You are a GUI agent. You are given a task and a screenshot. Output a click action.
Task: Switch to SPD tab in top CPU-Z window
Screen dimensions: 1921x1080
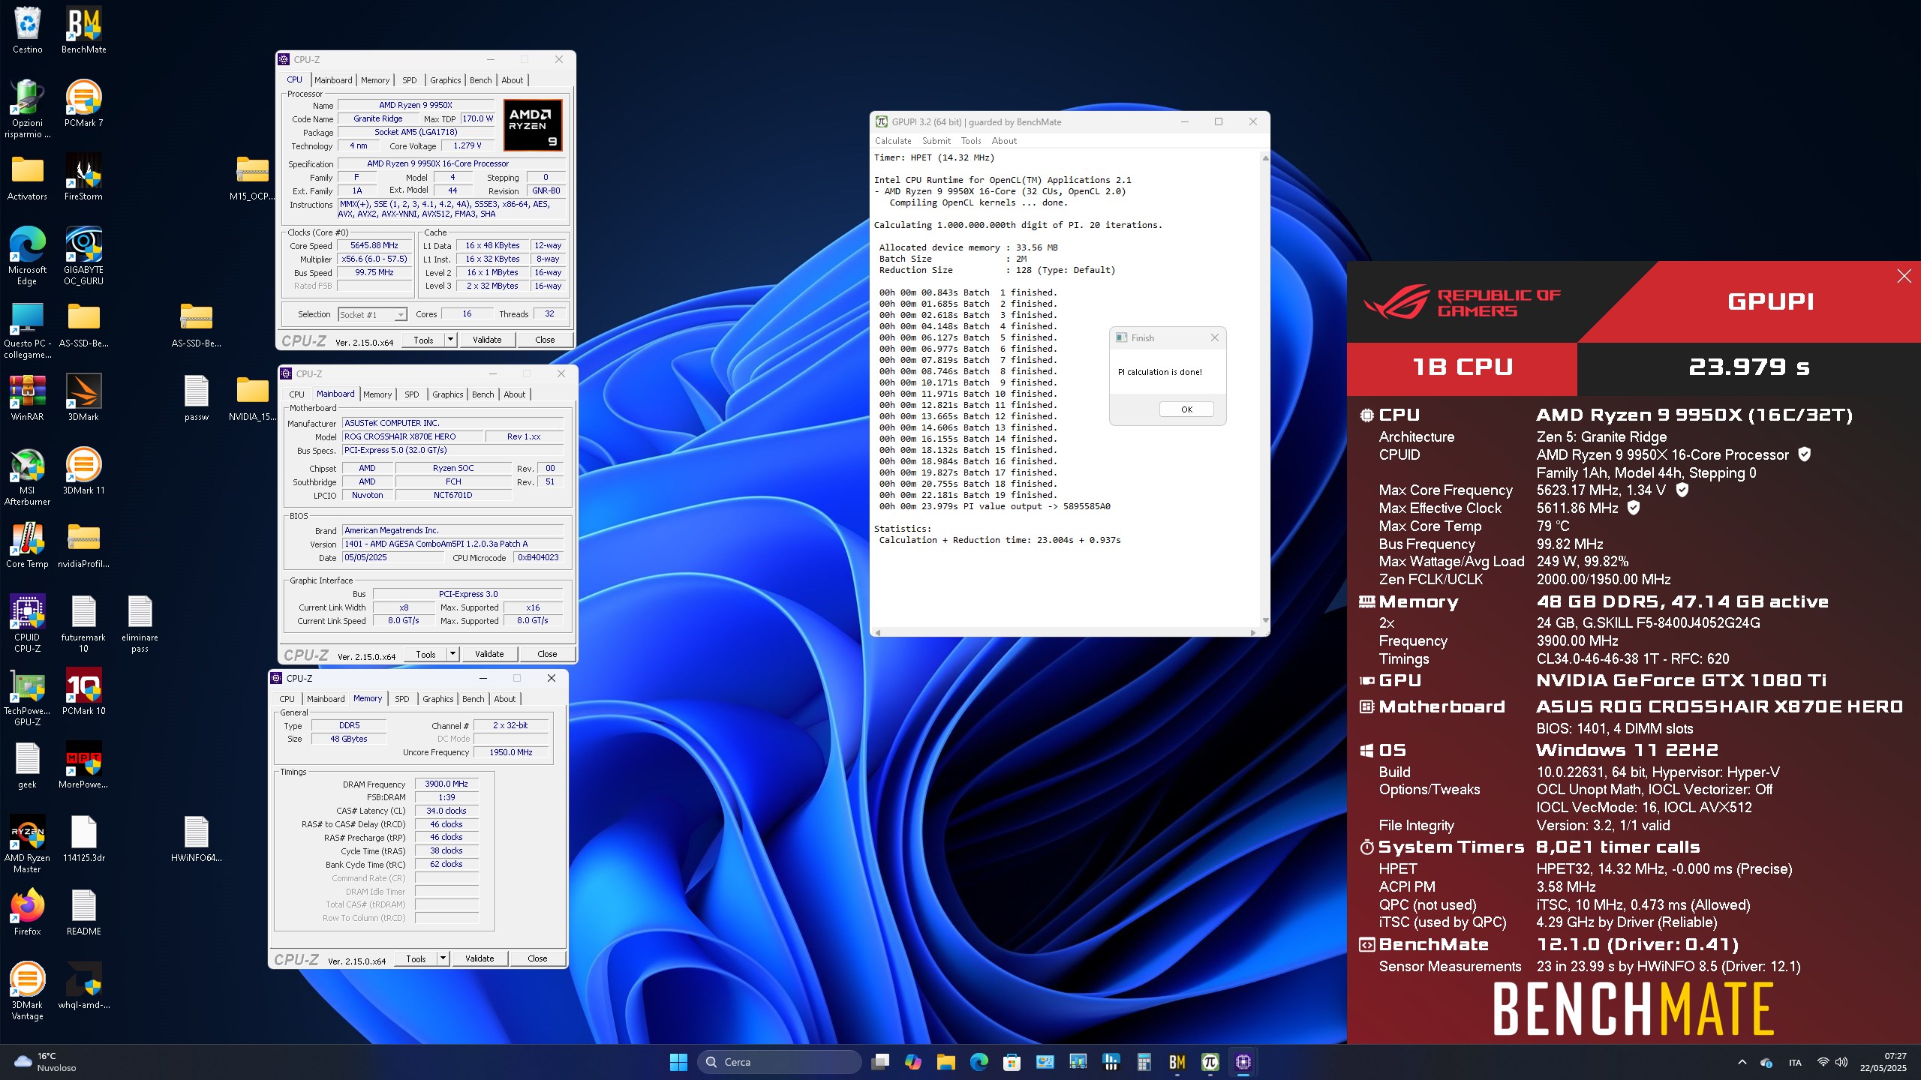click(410, 80)
